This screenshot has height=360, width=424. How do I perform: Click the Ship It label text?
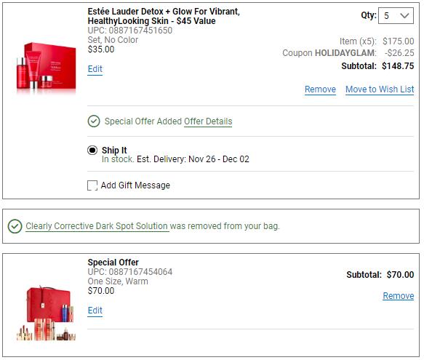click(114, 150)
